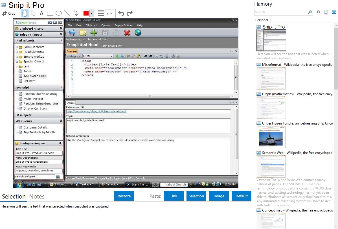Image resolution: width=338 pixels, height=229 pixels.
Task: Open the Under Frozen Tundra snapshot thumbnail
Action: click(x=271, y=137)
